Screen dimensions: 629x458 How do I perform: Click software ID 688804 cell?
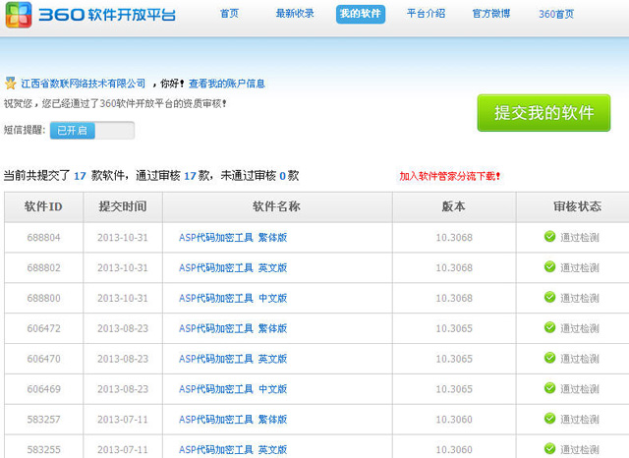point(43,238)
